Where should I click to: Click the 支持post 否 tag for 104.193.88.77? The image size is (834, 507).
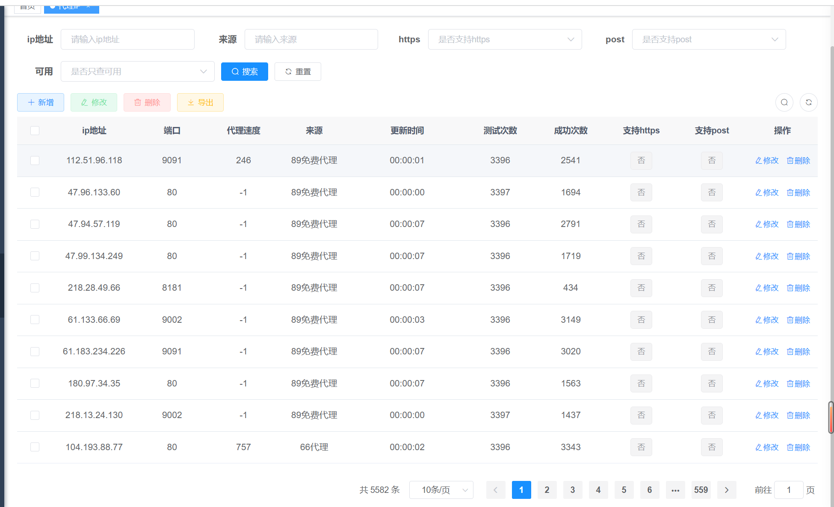[712, 447]
